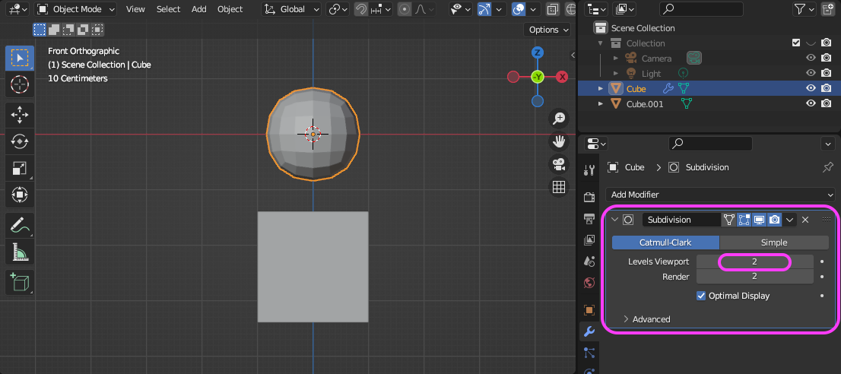
Task: Select the Measure tool
Action: (19, 252)
